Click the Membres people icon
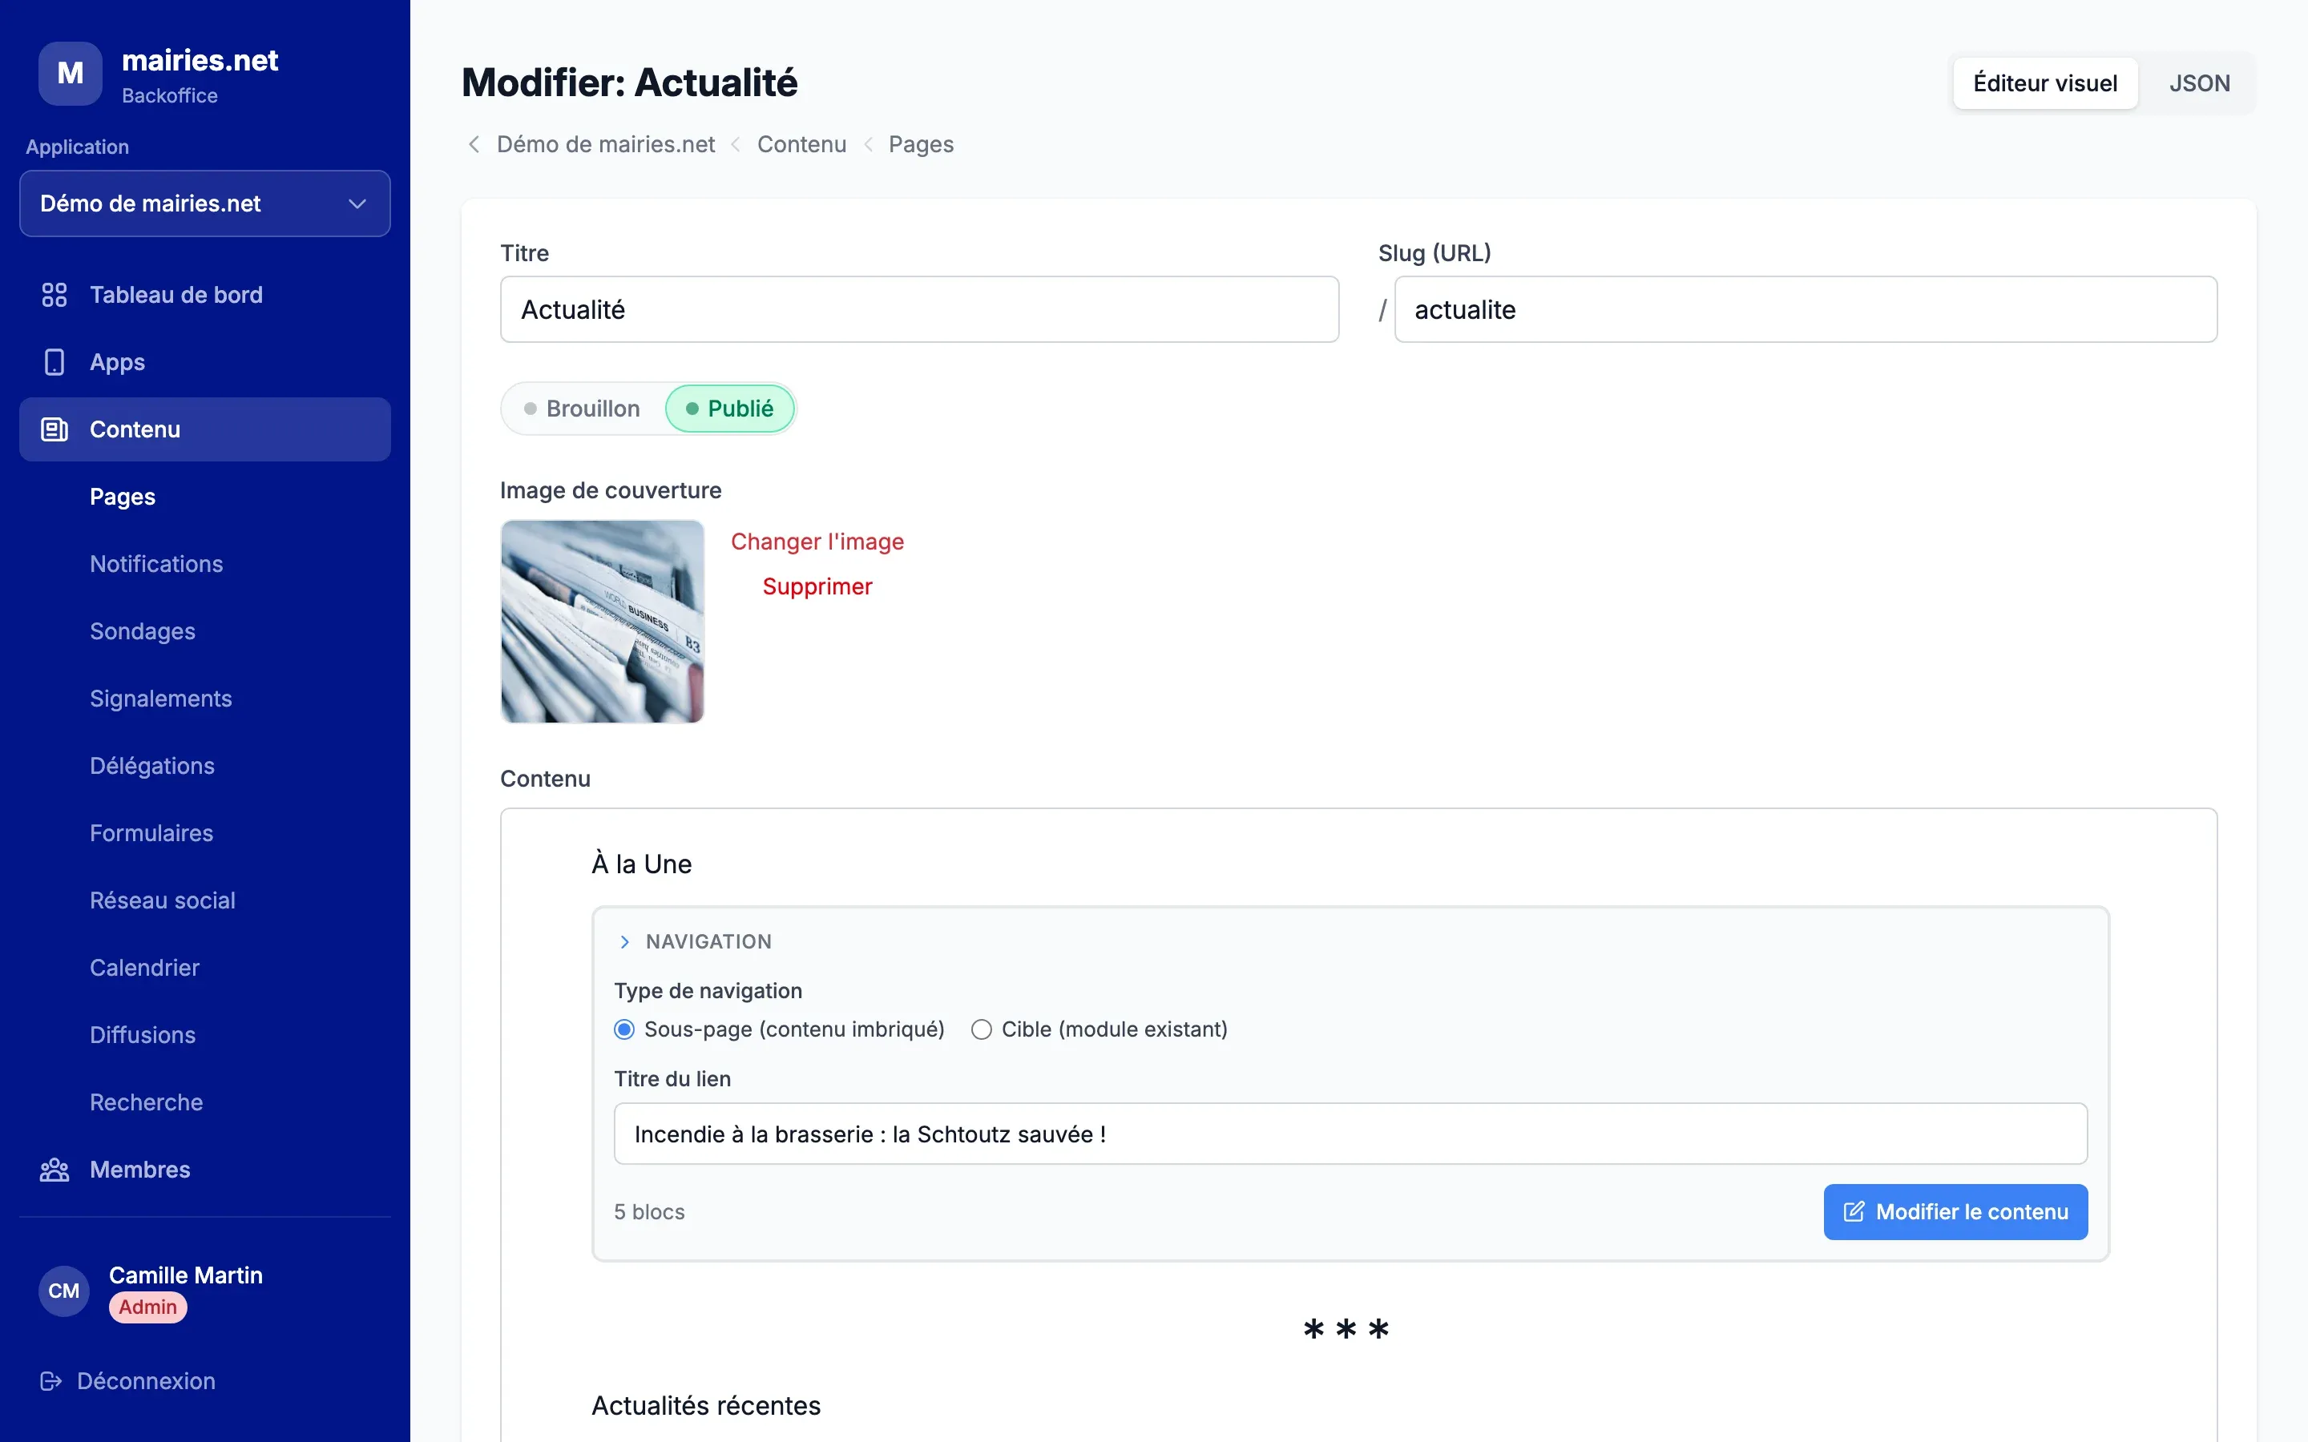This screenshot has height=1442, width=2308. (x=54, y=1170)
